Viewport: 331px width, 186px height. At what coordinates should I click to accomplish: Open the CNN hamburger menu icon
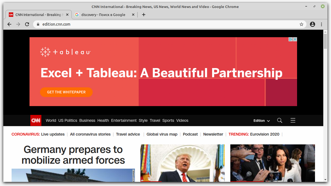pos(293,120)
